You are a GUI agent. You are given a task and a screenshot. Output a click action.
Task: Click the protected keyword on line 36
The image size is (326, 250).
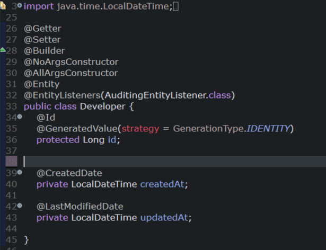[x=58, y=140]
